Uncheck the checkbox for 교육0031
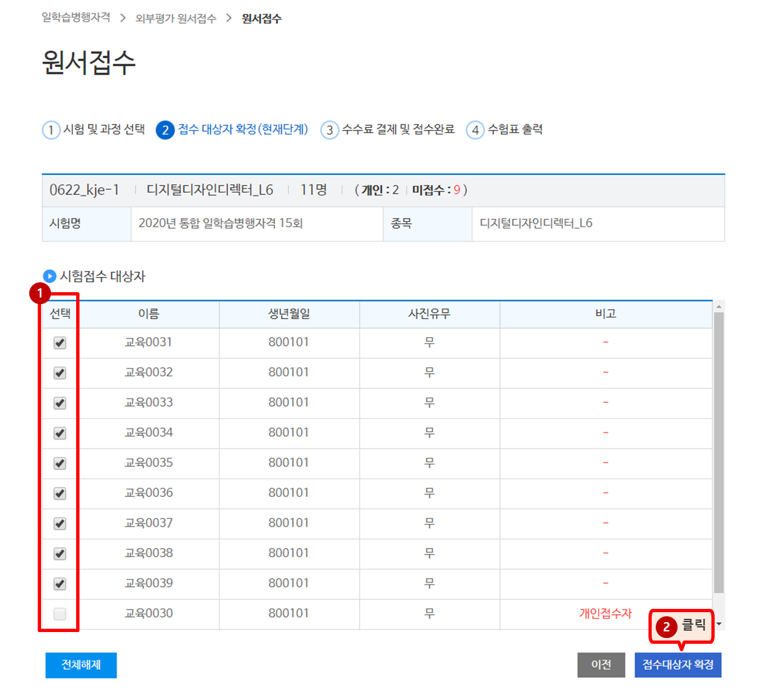The width and height of the screenshot is (759, 693). (x=60, y=343)
